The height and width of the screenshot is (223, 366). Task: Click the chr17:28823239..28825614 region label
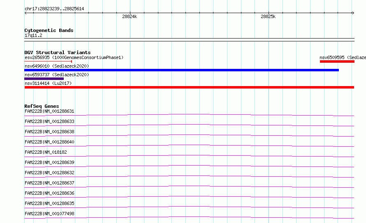click(x=54, y=9)
